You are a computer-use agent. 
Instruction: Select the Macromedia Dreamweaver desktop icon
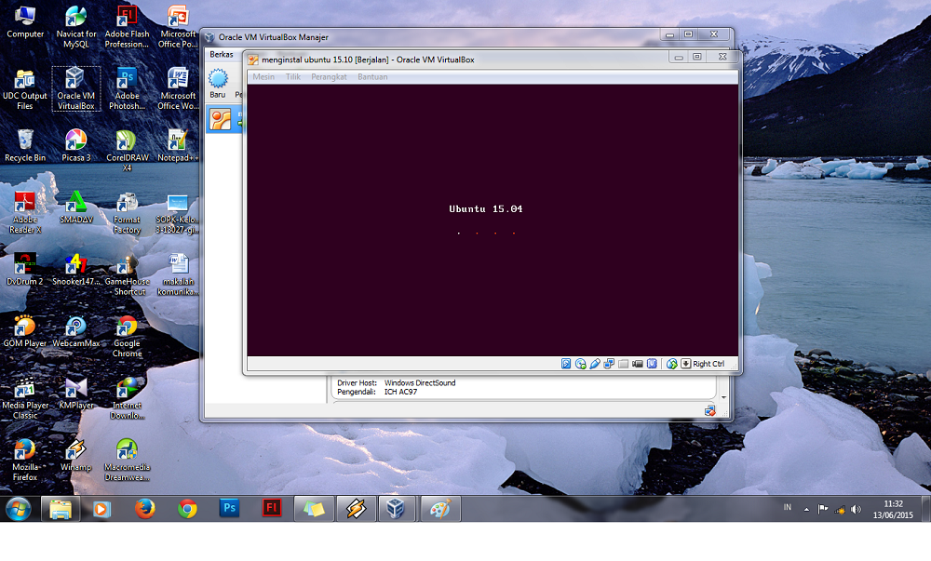(x=127, y=461)
